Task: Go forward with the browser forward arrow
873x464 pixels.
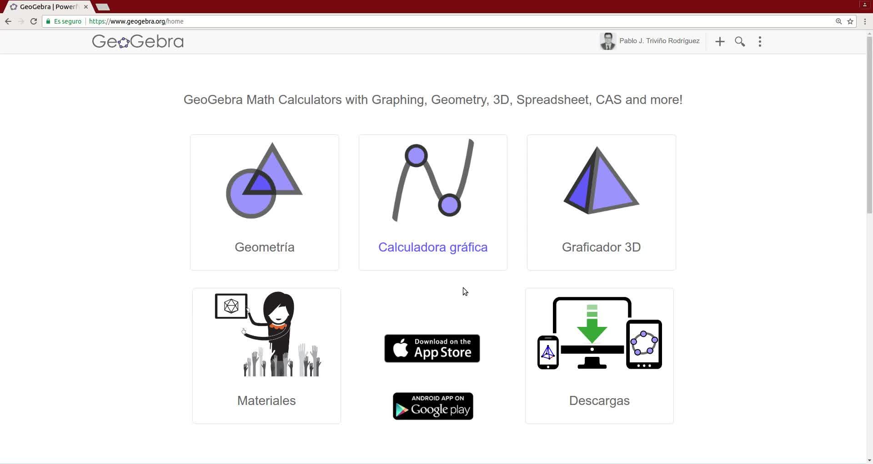Action: pyautogui.click(x=21, y=21)
